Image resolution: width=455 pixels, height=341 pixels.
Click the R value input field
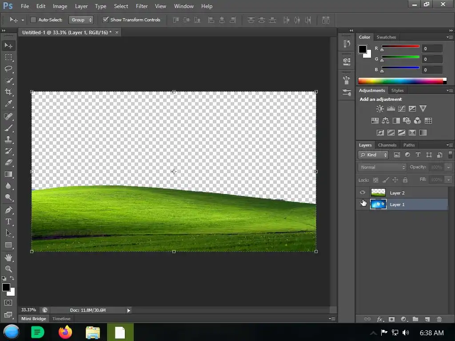(432, 48)
